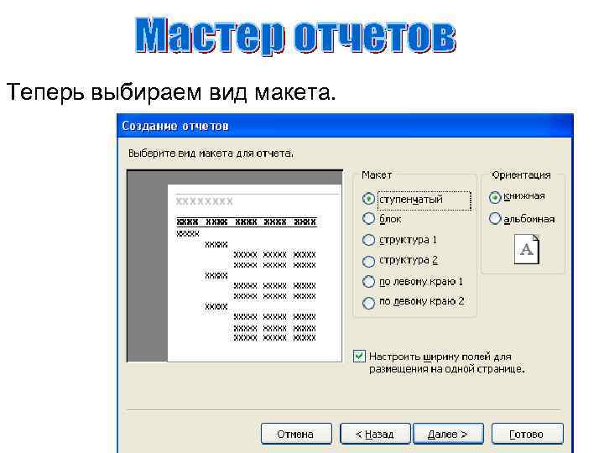Go back with the Назад button
The height and width of the screenshot is (453, 604).
coord(375,435)
